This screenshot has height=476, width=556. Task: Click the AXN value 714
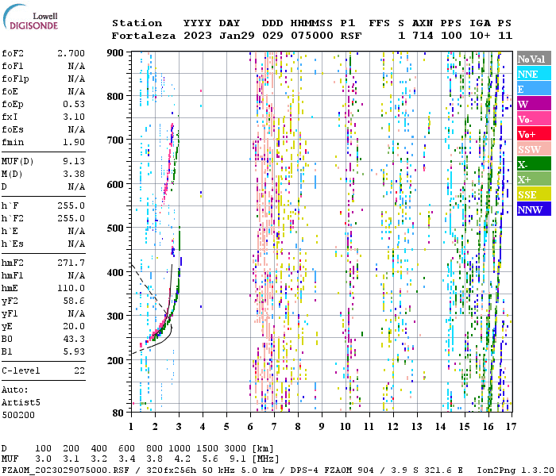click(x=423, y=36)
